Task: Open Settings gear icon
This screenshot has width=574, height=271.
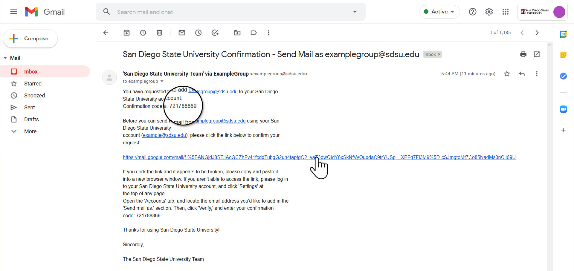Action: 489,12
